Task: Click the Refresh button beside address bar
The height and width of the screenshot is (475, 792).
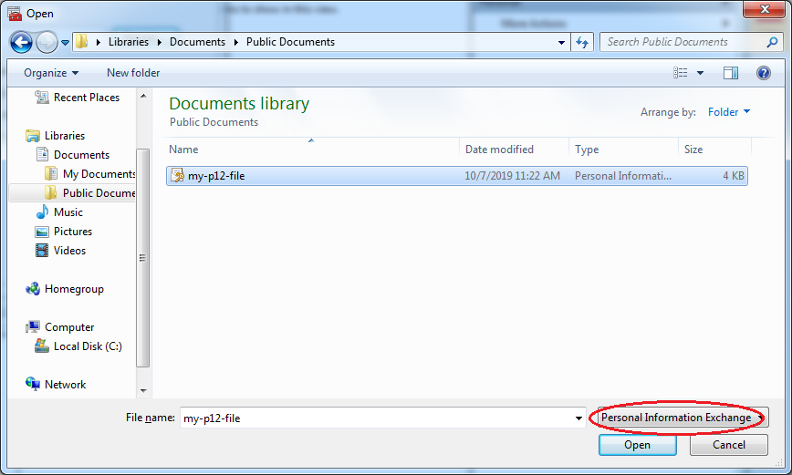Action: tap(583, 42)
